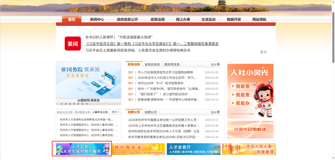Viewport: 335px width, 160px height.
Task: Open 杭州市教育局所属事业单位 recruitment notice
Action: tap(163, 137)
